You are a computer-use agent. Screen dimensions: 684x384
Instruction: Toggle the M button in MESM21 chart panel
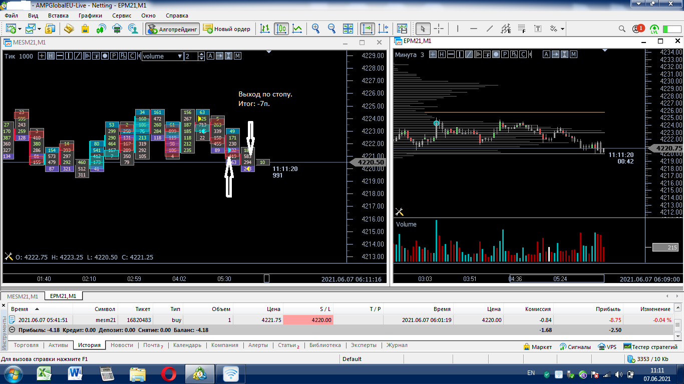click(x=237, y=56)
